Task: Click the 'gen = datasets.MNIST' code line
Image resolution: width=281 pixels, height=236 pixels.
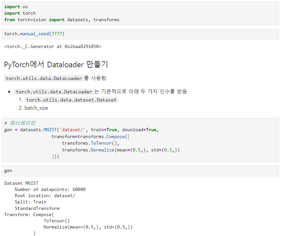Action: 81,130
